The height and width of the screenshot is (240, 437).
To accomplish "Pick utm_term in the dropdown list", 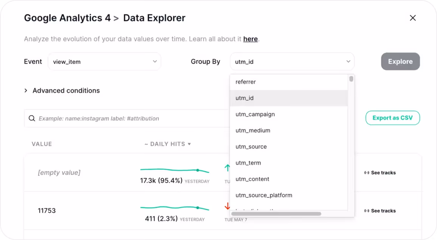I will pyautogui.click(x=289, y=163).
